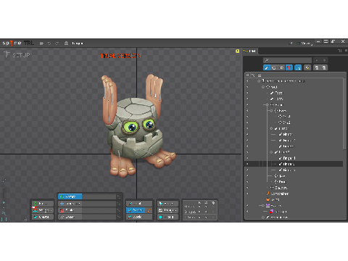Toggle the red pin filter button
The width and height of the screenshot is (348, 261).
click(289, 67)
